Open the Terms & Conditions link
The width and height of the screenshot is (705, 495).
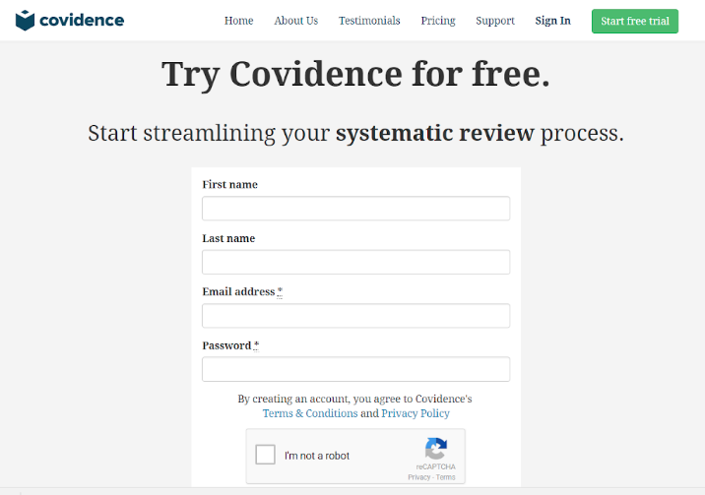point(310,413)
